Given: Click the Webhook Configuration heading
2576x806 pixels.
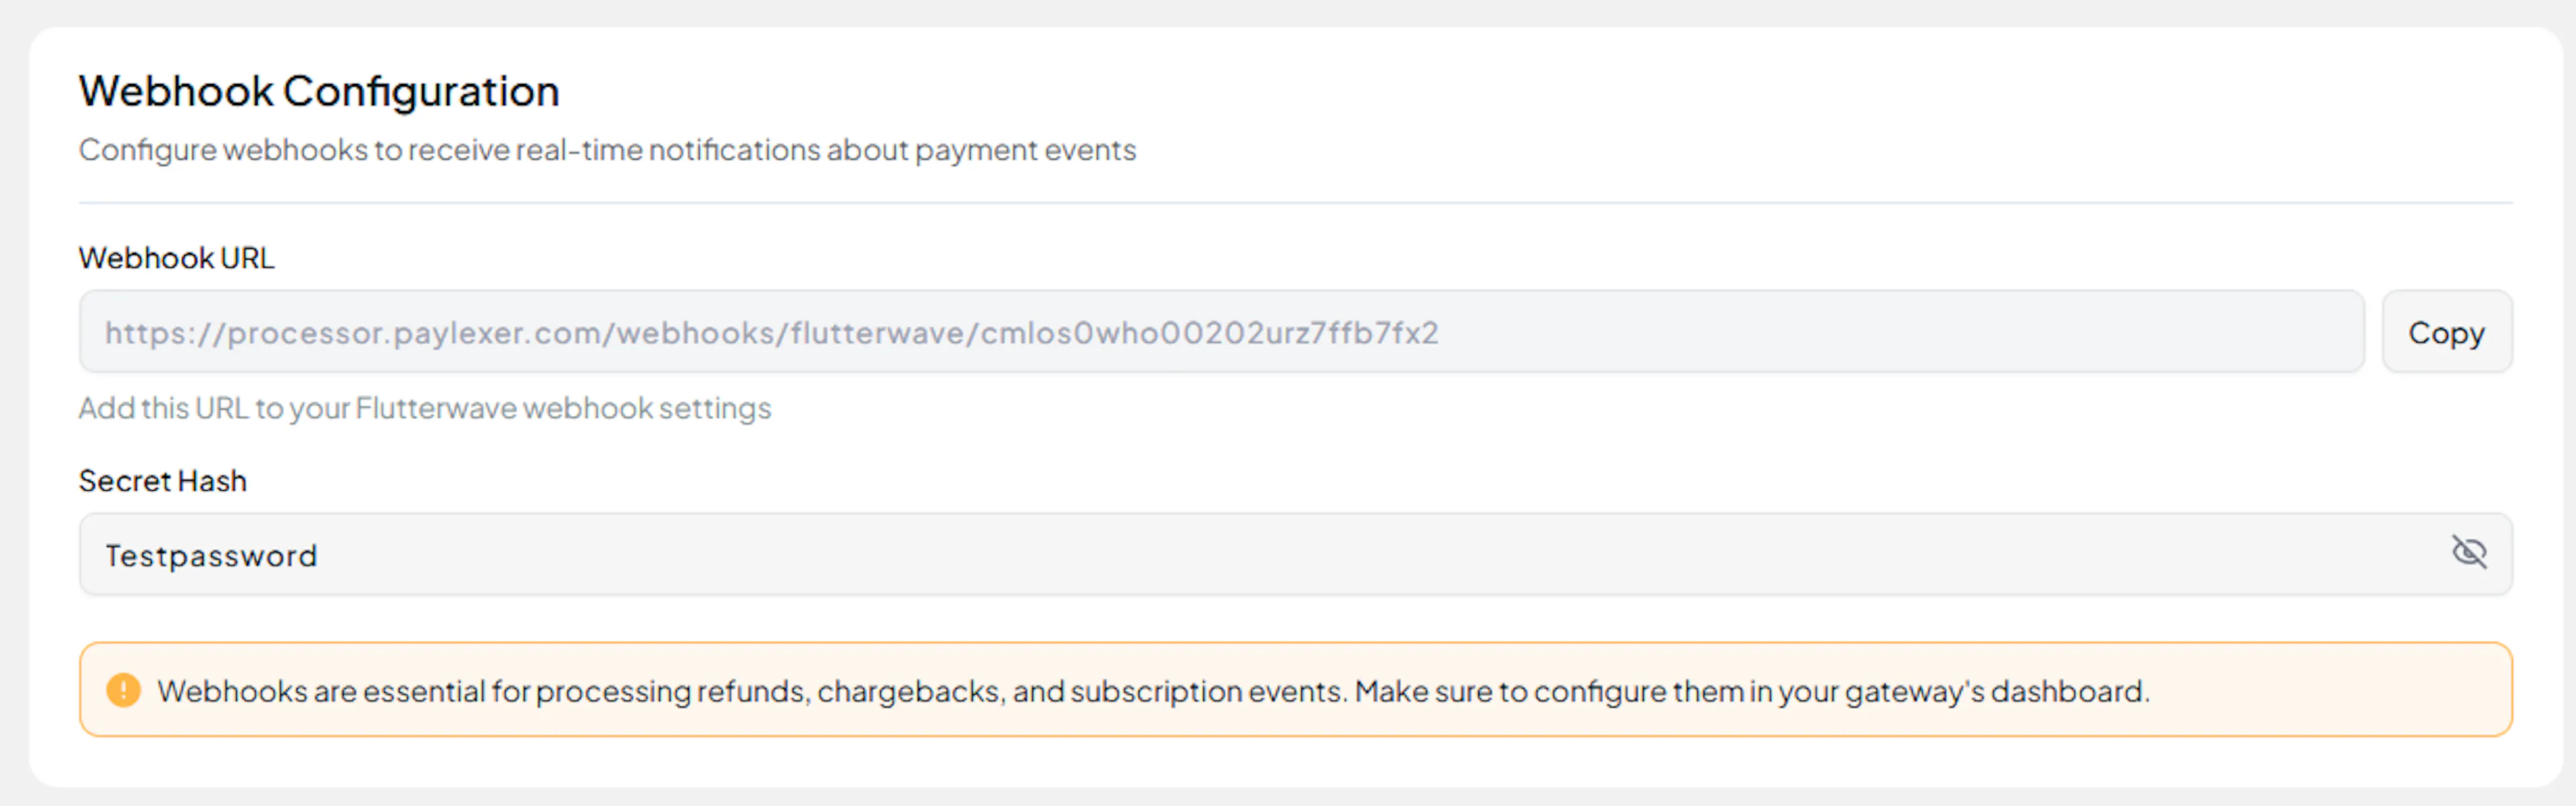Looking at the screenshot, I should coord(319,91).
